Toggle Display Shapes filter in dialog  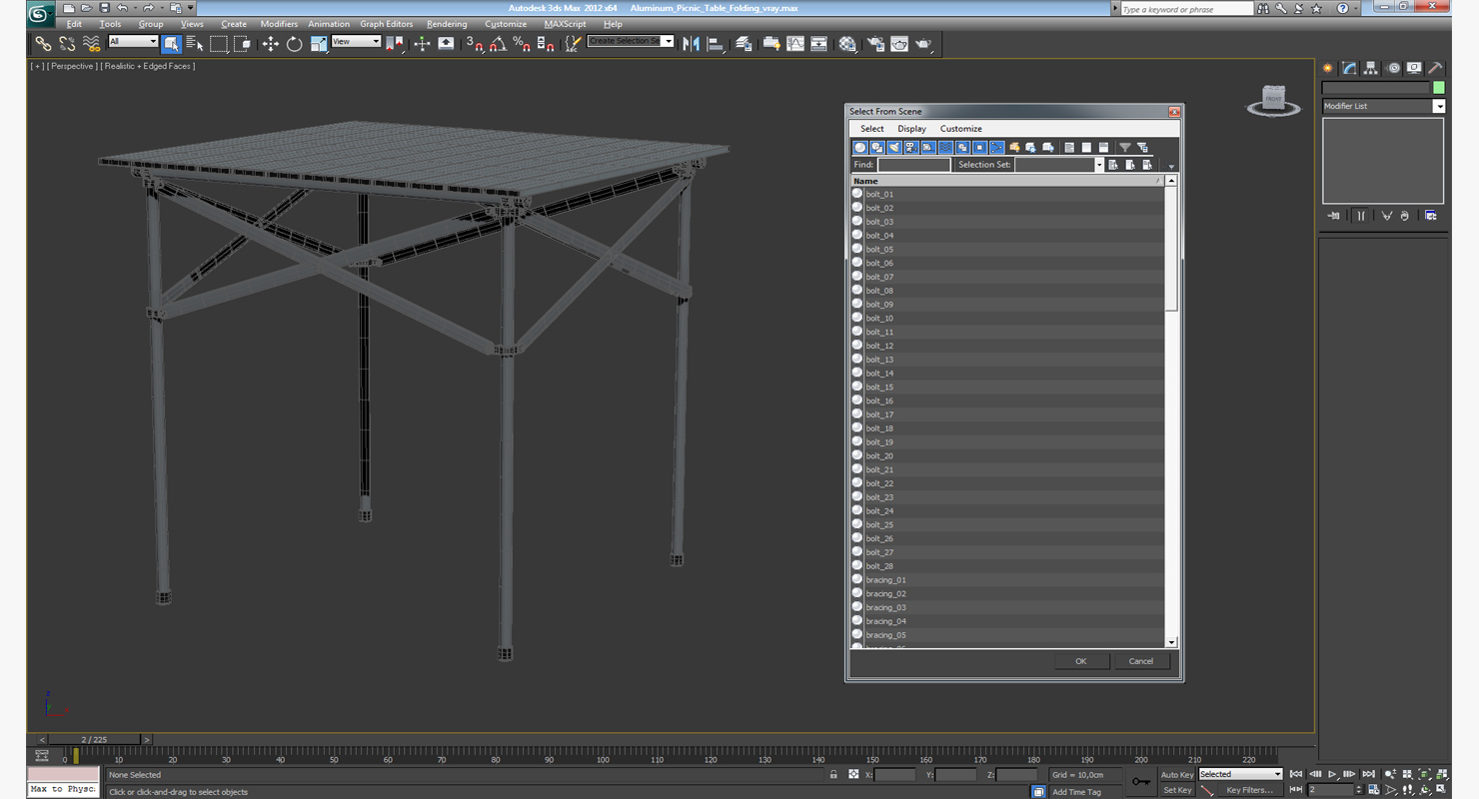coord(876,148)
